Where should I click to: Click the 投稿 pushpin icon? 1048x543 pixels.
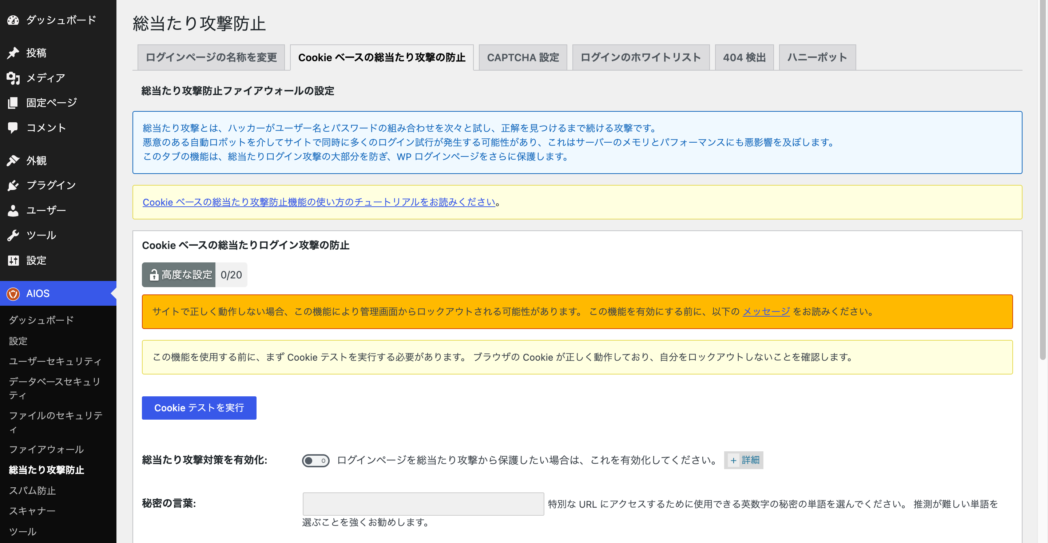(13, 53)
